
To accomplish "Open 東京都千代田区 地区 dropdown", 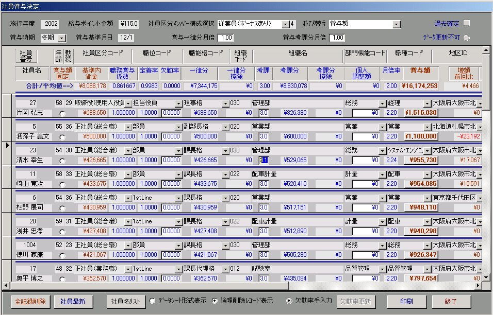I will 480,198.
